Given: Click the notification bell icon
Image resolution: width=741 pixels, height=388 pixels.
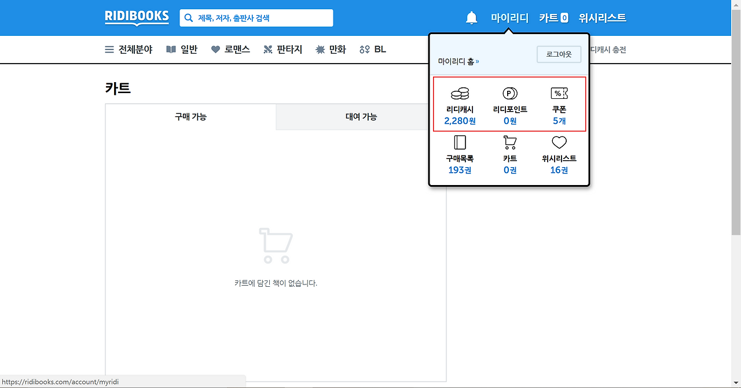Looking at the screenshot, I should tap(472, 18).
